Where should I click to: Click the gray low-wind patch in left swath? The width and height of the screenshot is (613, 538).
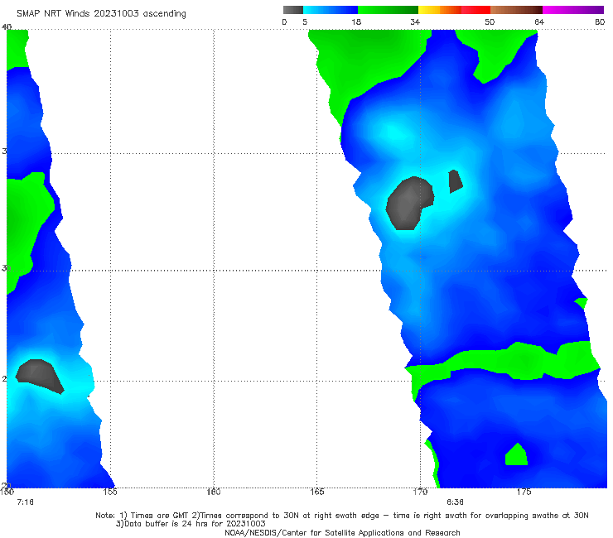pyautogui.click(x=39, y=376)
